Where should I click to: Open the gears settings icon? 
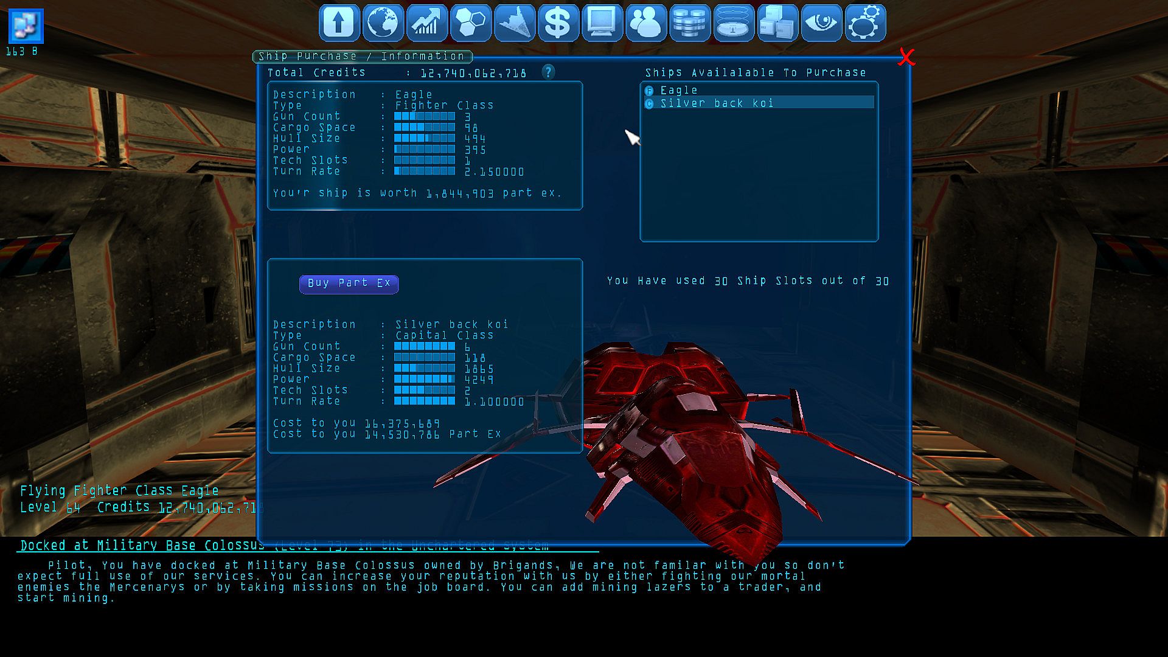pos(865,23)
